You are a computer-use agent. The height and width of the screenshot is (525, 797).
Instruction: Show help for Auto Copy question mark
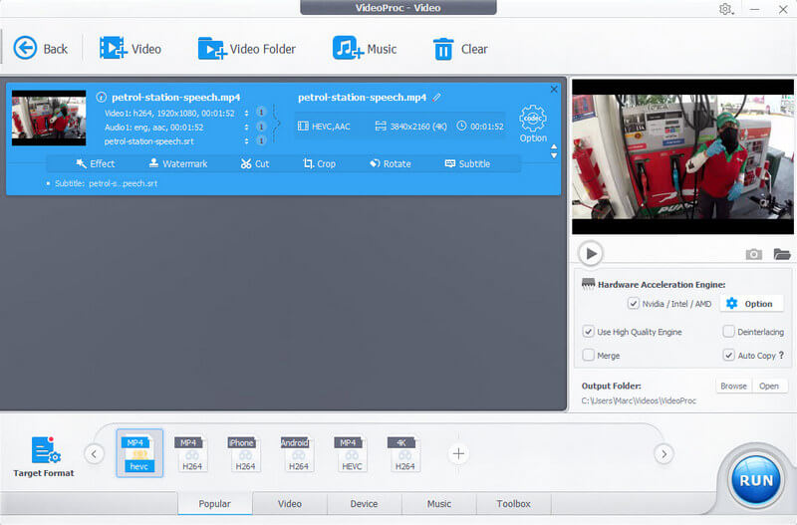(781, 356)
